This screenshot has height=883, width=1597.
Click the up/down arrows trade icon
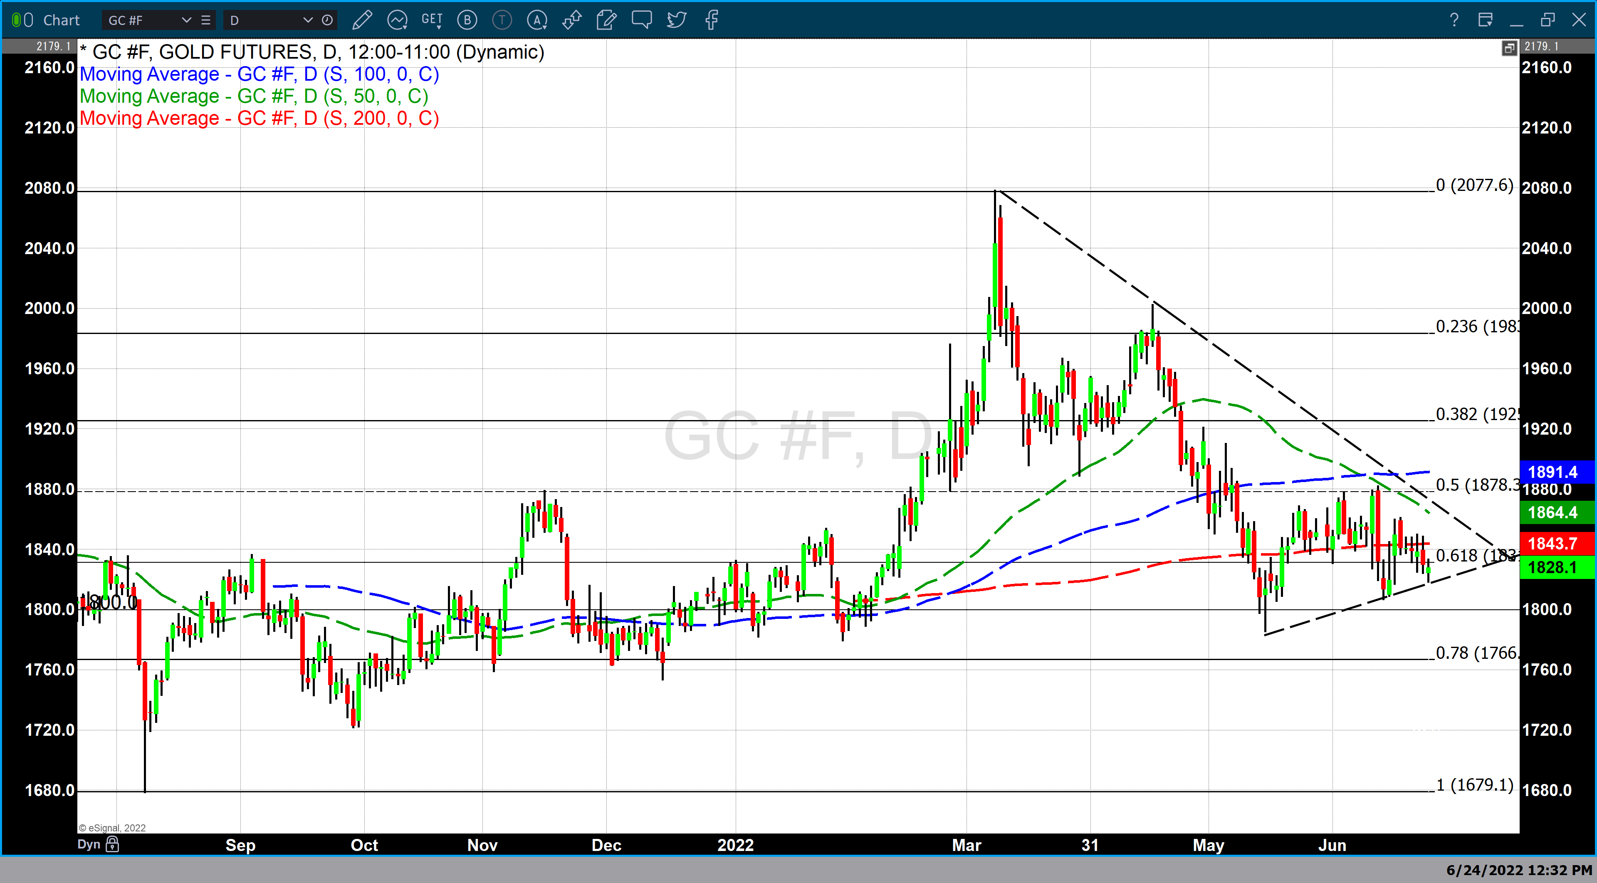pyautogui.click(x=571, y=20)
